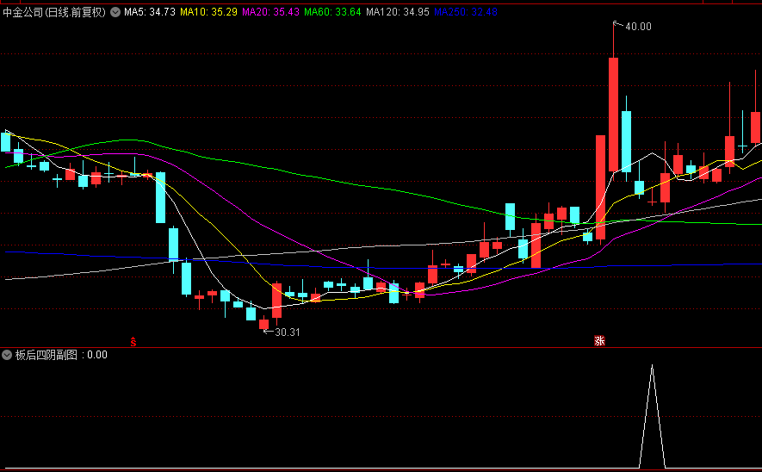Click the red S signal marker
762x472 pixels.
(133, 342)
